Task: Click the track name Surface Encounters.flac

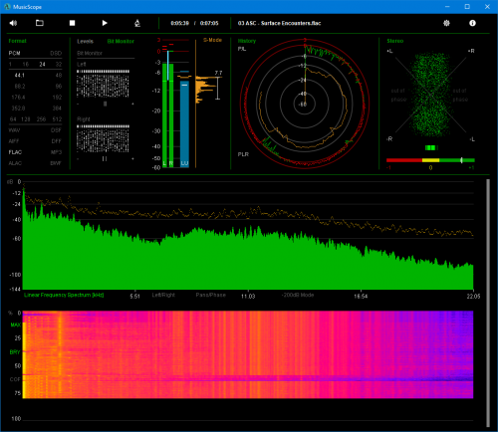Action: (291, 23)
